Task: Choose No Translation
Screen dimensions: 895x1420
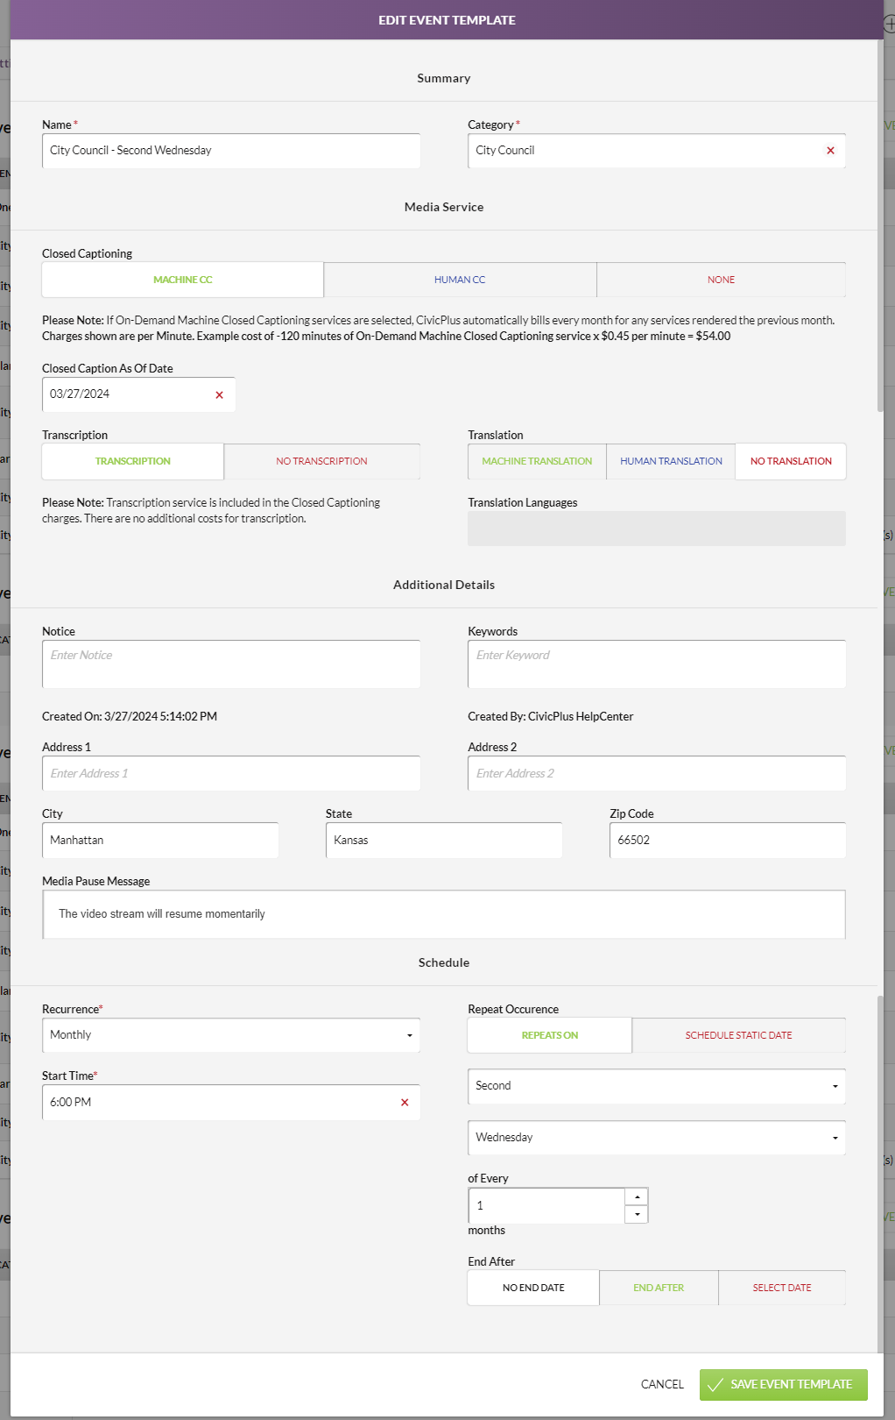Action: coord(791,461)
